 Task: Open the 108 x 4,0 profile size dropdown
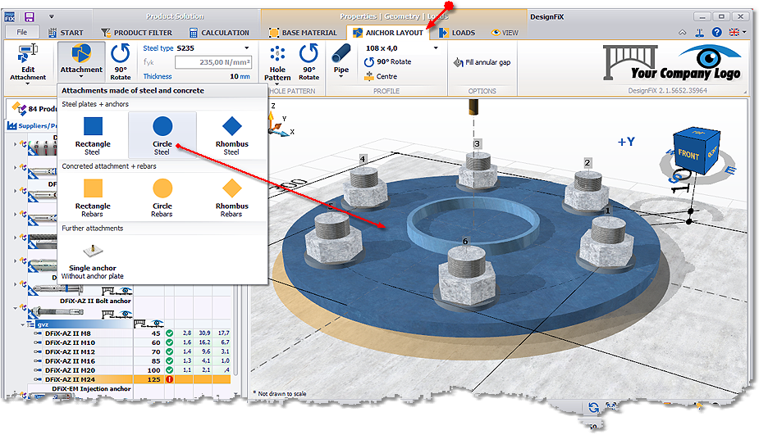(x=436, y=48)
